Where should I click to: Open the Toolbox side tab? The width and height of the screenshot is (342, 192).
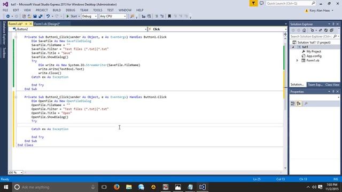4,53
